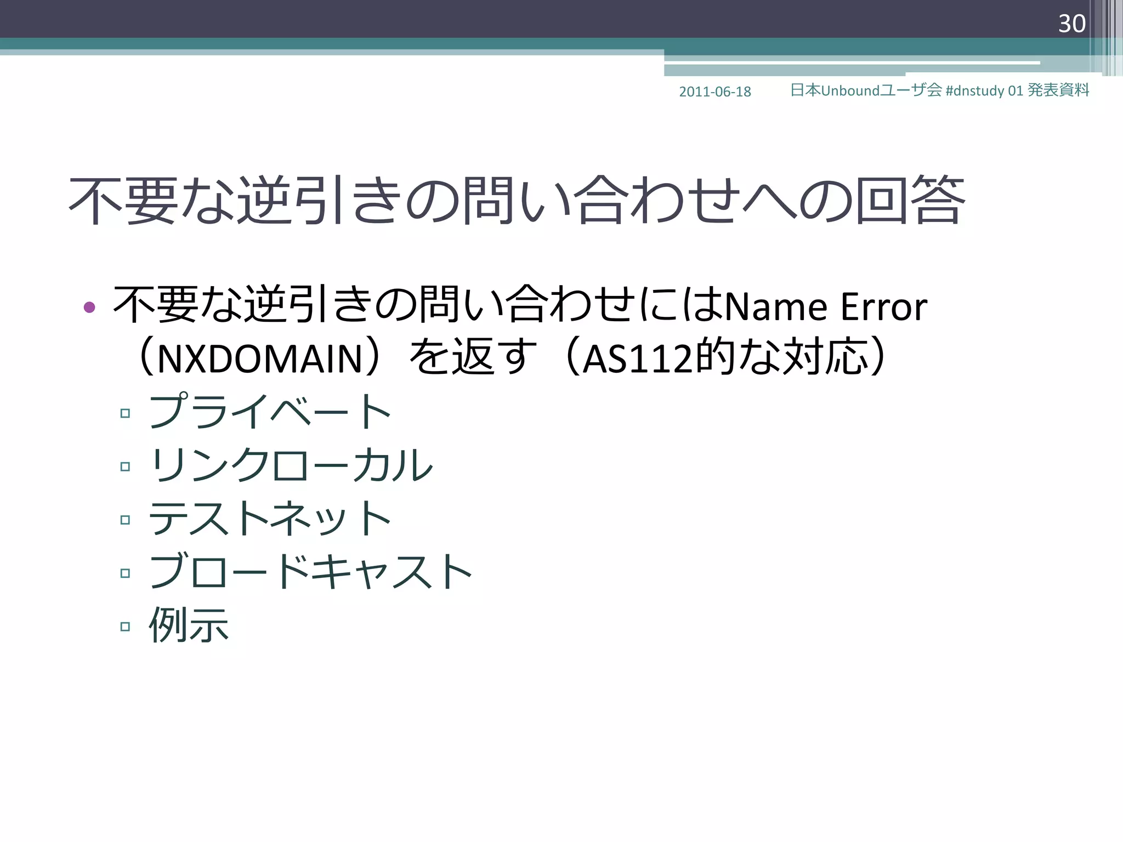Select the sub-item 例示
1123x842 pixels.
click(189, 625)
